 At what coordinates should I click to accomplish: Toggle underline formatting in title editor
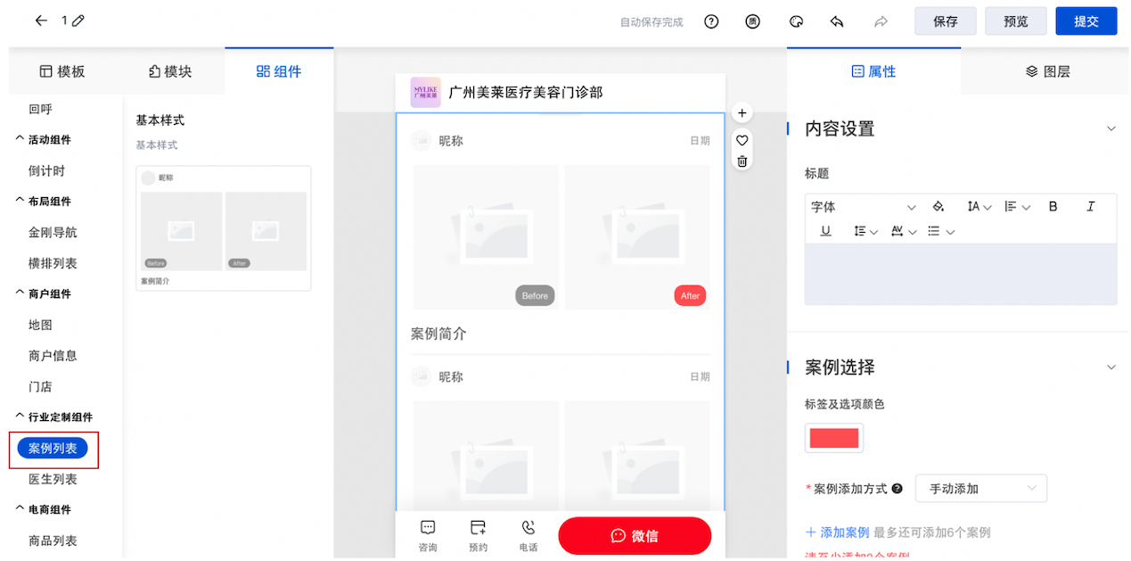pyautogui.click(x=825, y=231)
